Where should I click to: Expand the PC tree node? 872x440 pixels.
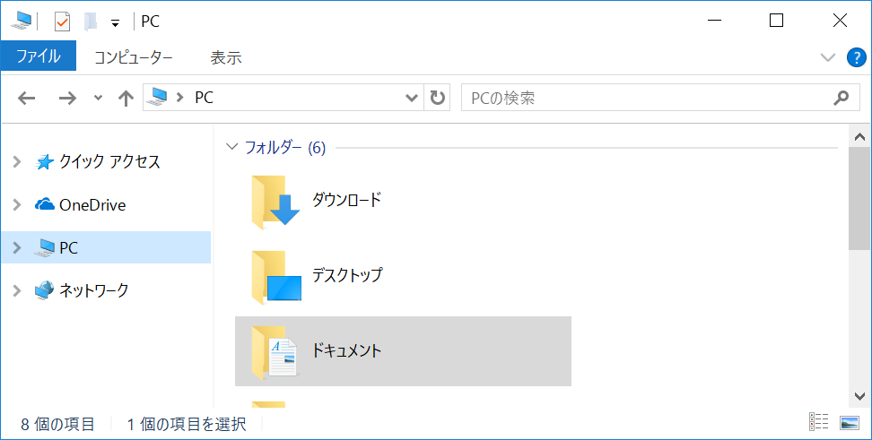pyautogui.click(x=17, y=247)
